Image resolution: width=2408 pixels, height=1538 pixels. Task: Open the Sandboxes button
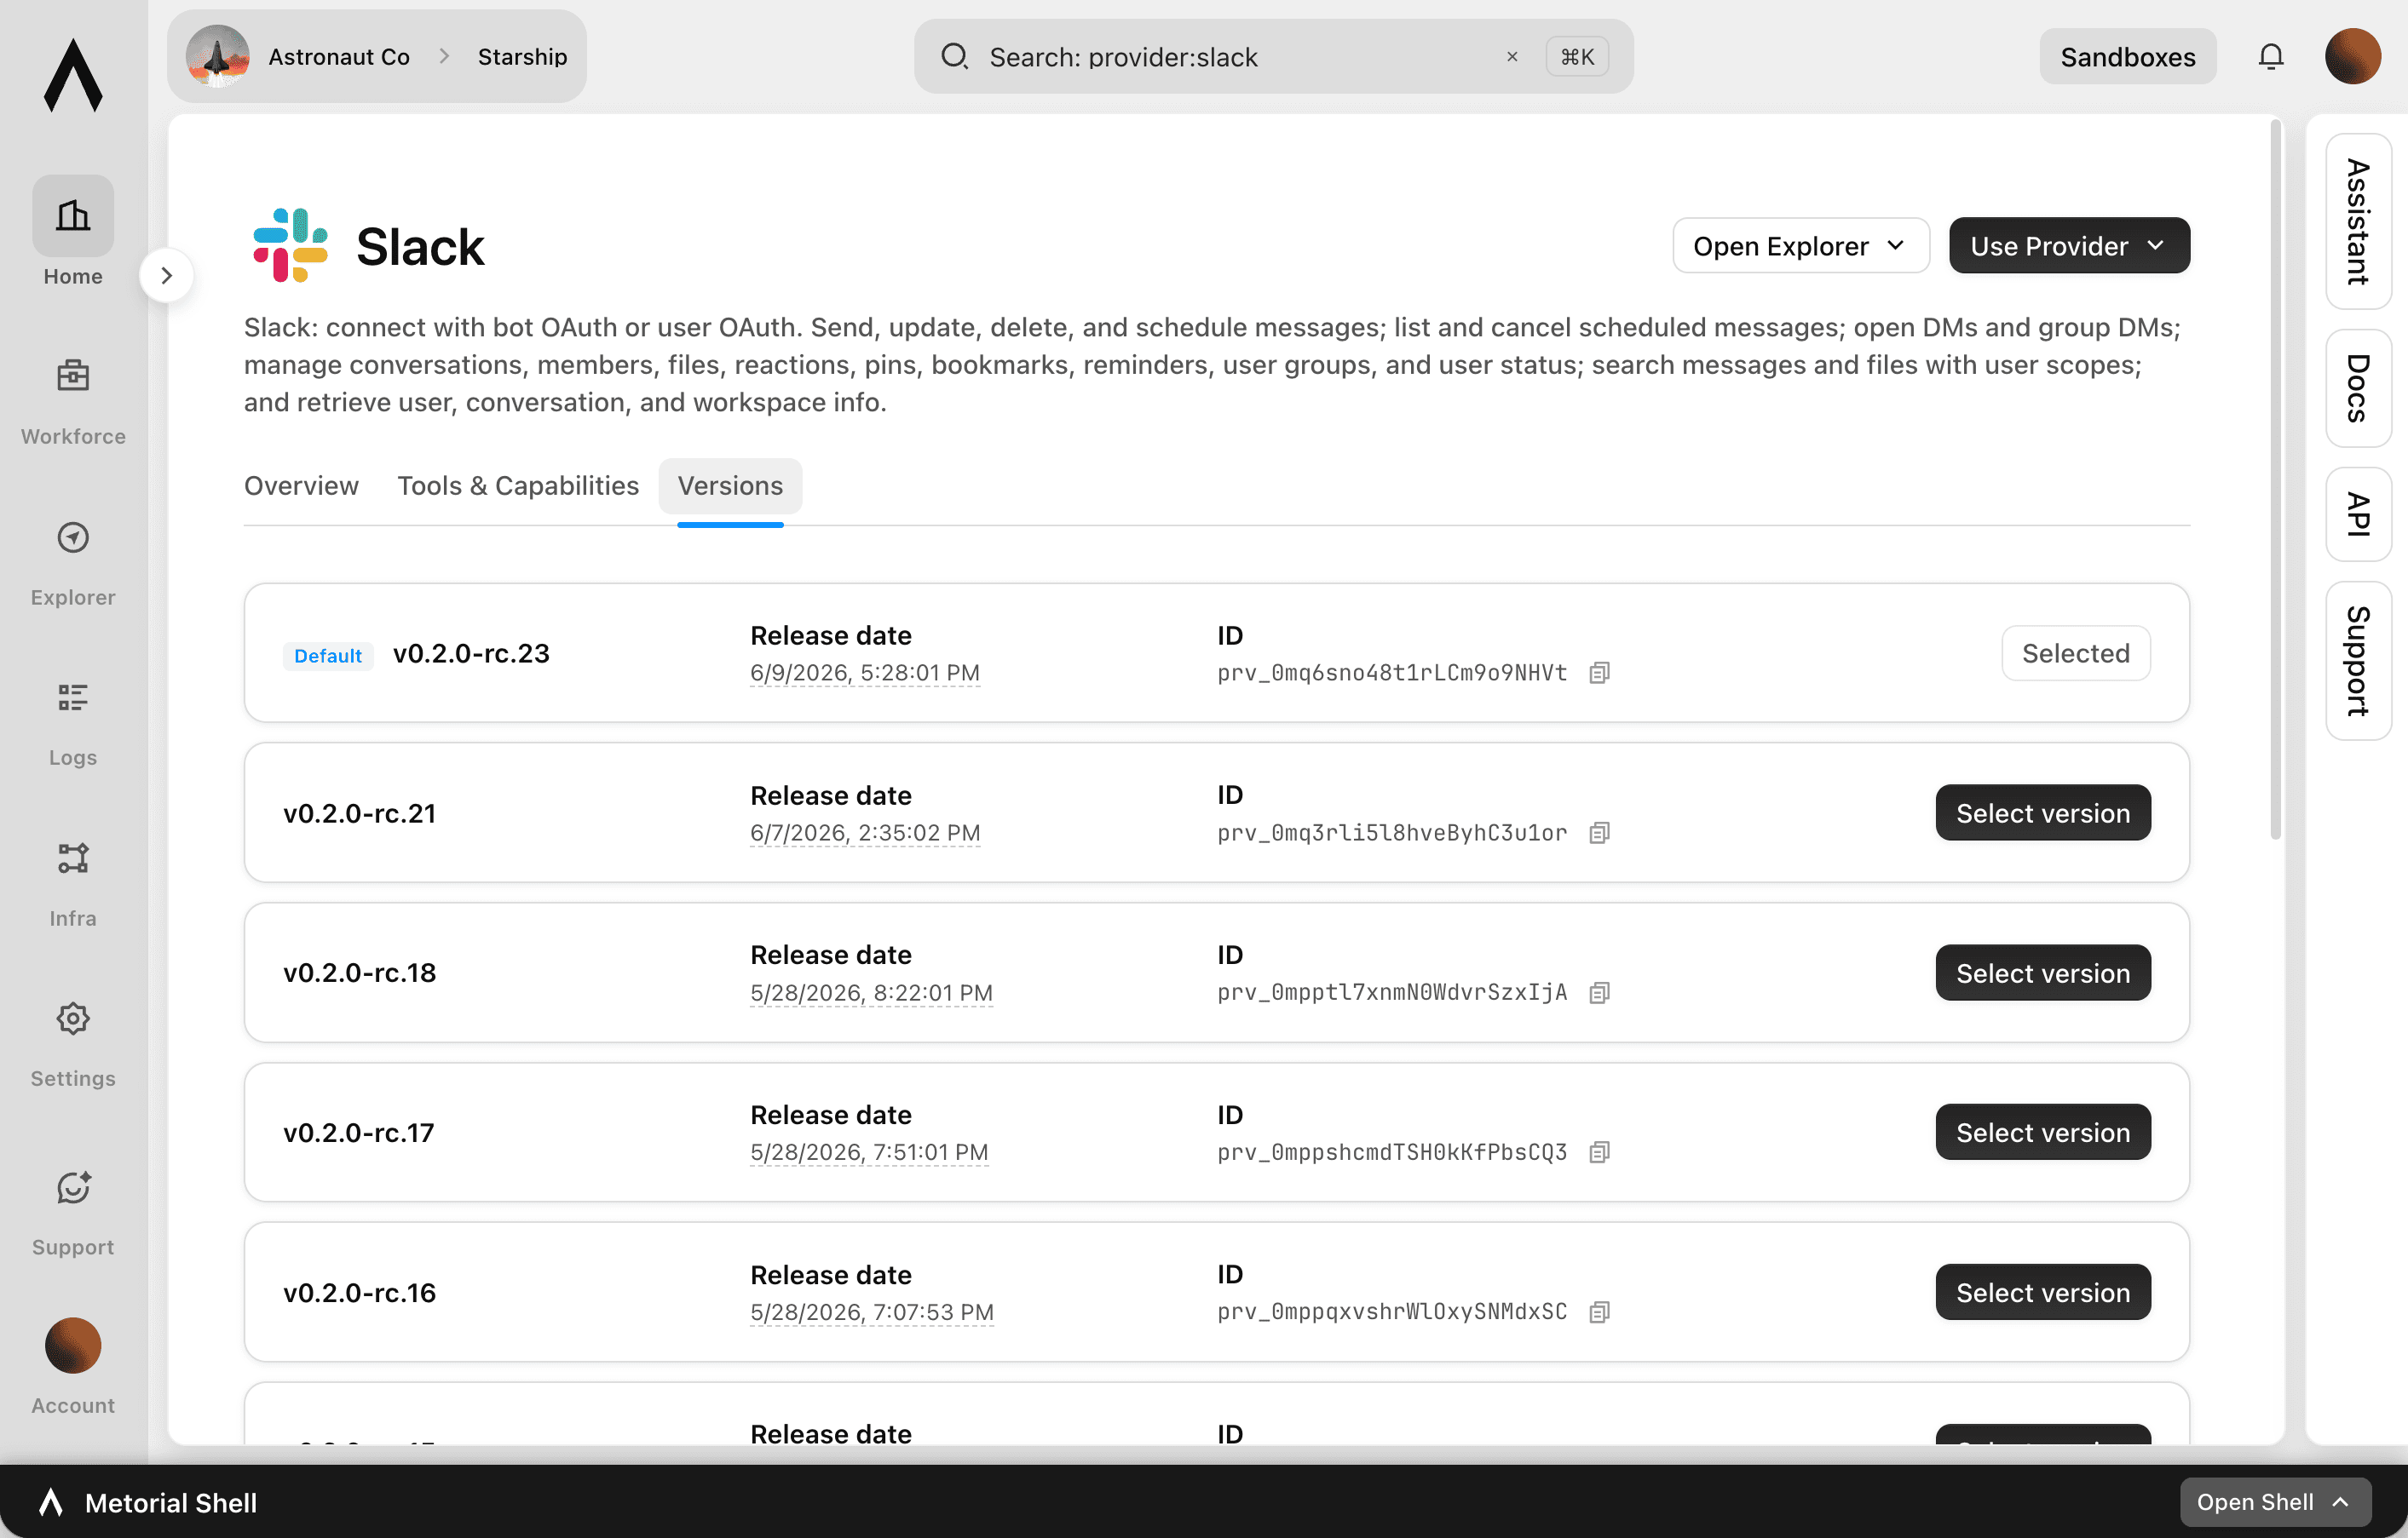(x=2127, y=57)
